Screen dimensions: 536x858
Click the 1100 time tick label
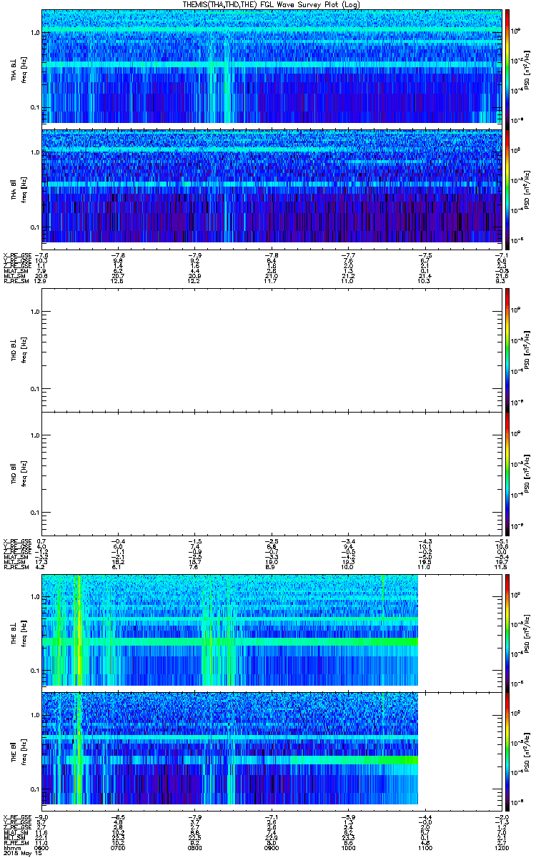pyautogui.click(x=425, y=847)
